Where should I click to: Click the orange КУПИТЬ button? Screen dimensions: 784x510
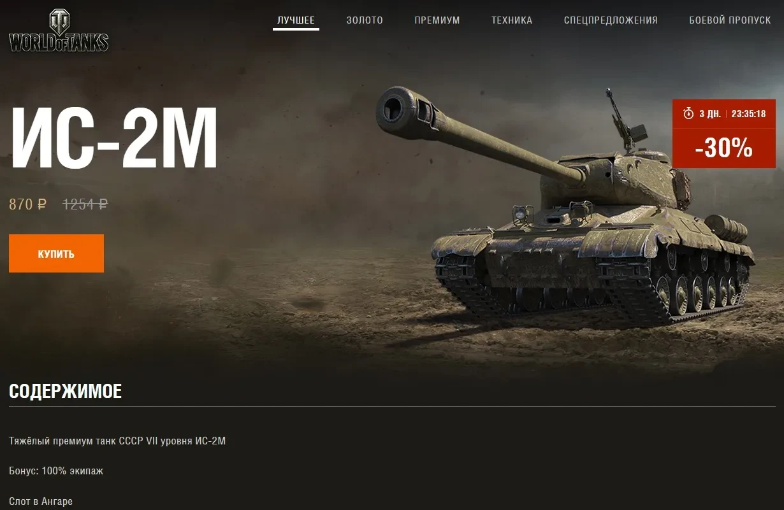pyautogui.click(x=56, y=253)
